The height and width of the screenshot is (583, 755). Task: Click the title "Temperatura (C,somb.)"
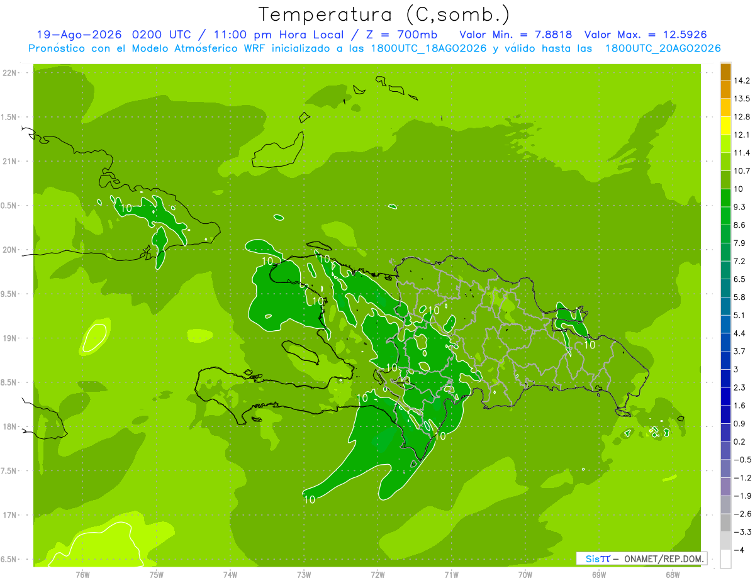(384, 14)
